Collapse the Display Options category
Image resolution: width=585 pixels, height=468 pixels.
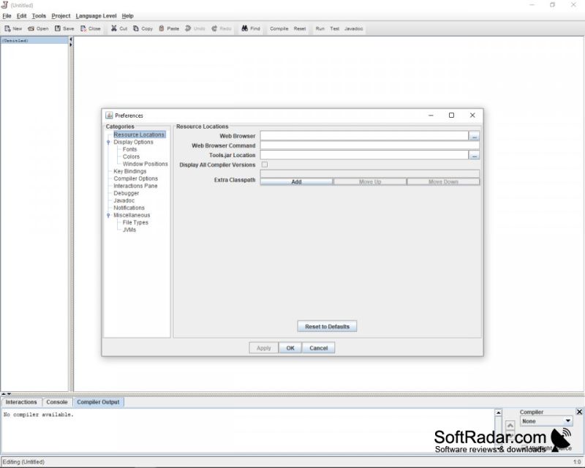(x=107, y=142)
